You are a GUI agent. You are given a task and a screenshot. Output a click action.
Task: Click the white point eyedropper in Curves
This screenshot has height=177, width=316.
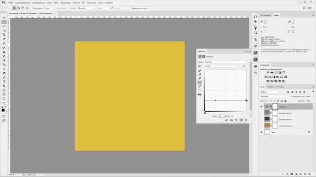tap(199, 78)
